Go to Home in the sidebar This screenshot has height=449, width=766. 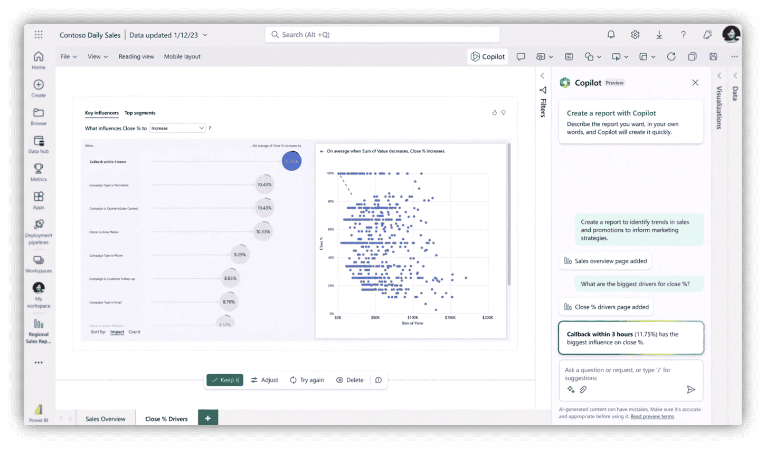pos(39,61)
